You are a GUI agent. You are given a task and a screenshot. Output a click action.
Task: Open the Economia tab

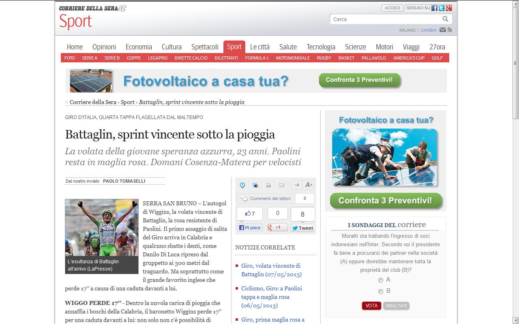point(139,47)
